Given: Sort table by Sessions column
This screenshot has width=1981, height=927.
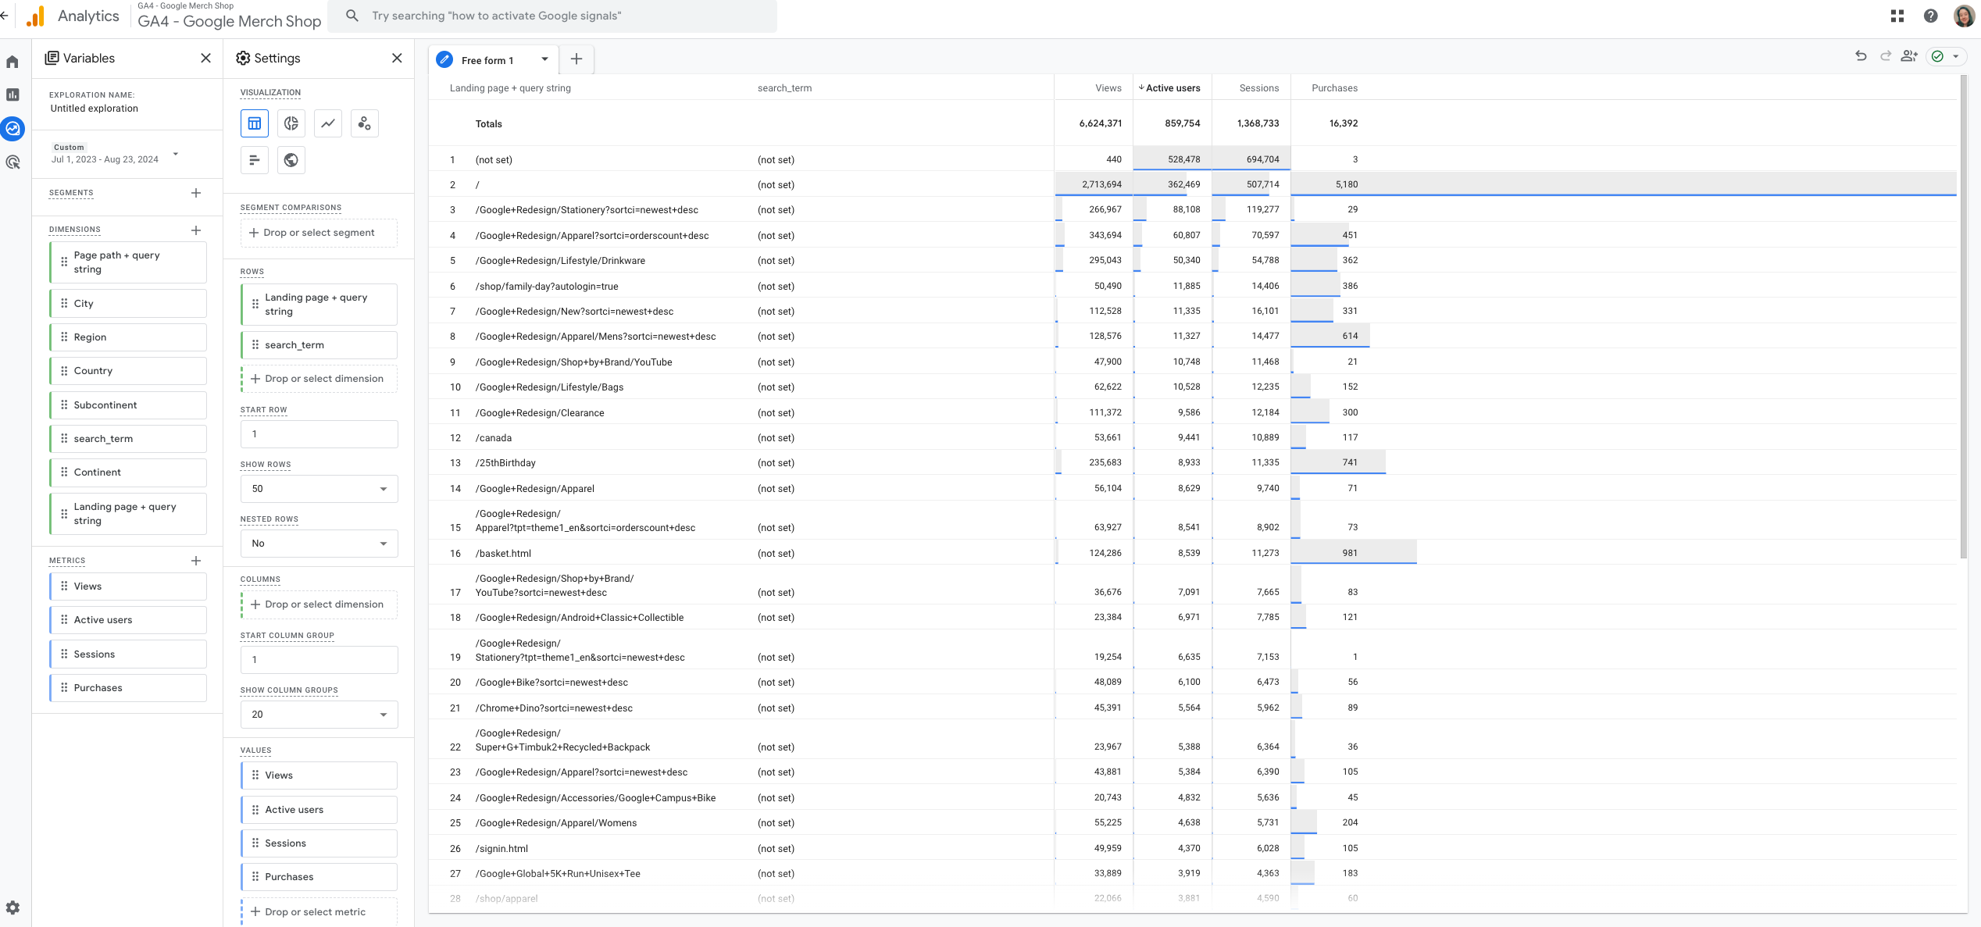Looking at the screenshot, I should 1259,88.
